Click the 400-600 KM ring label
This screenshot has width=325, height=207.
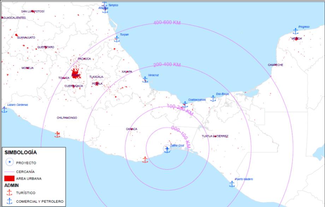167,22
